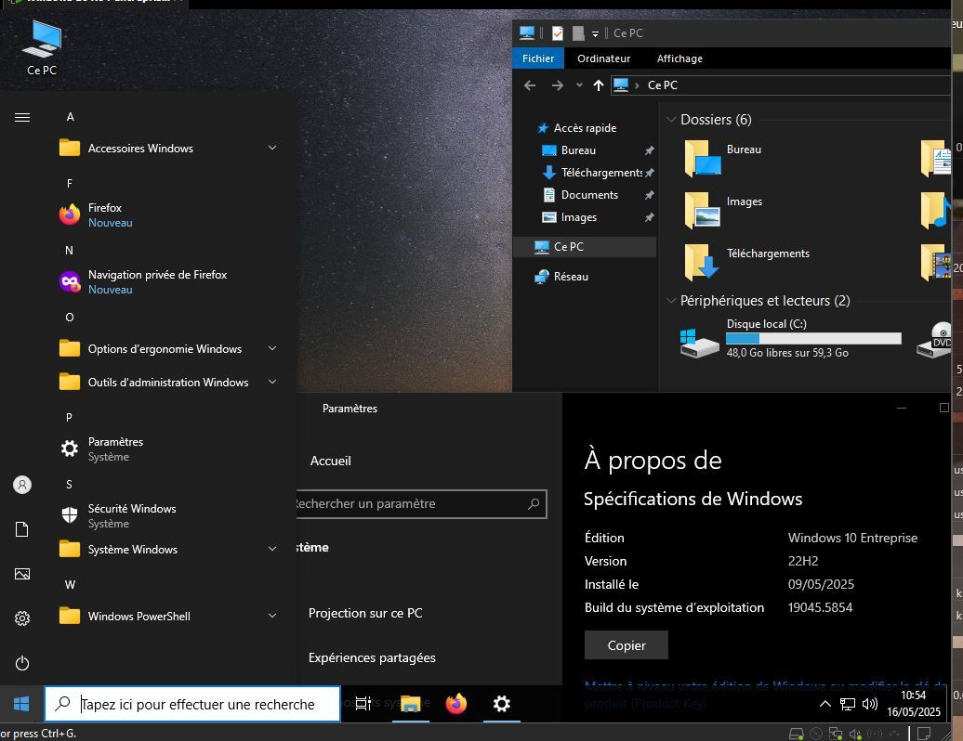Image resolution: width=963 pixels, height=741 pixels.
Task: Open the Ce PC desktop shortcut icon
Action: coord(42,46)
